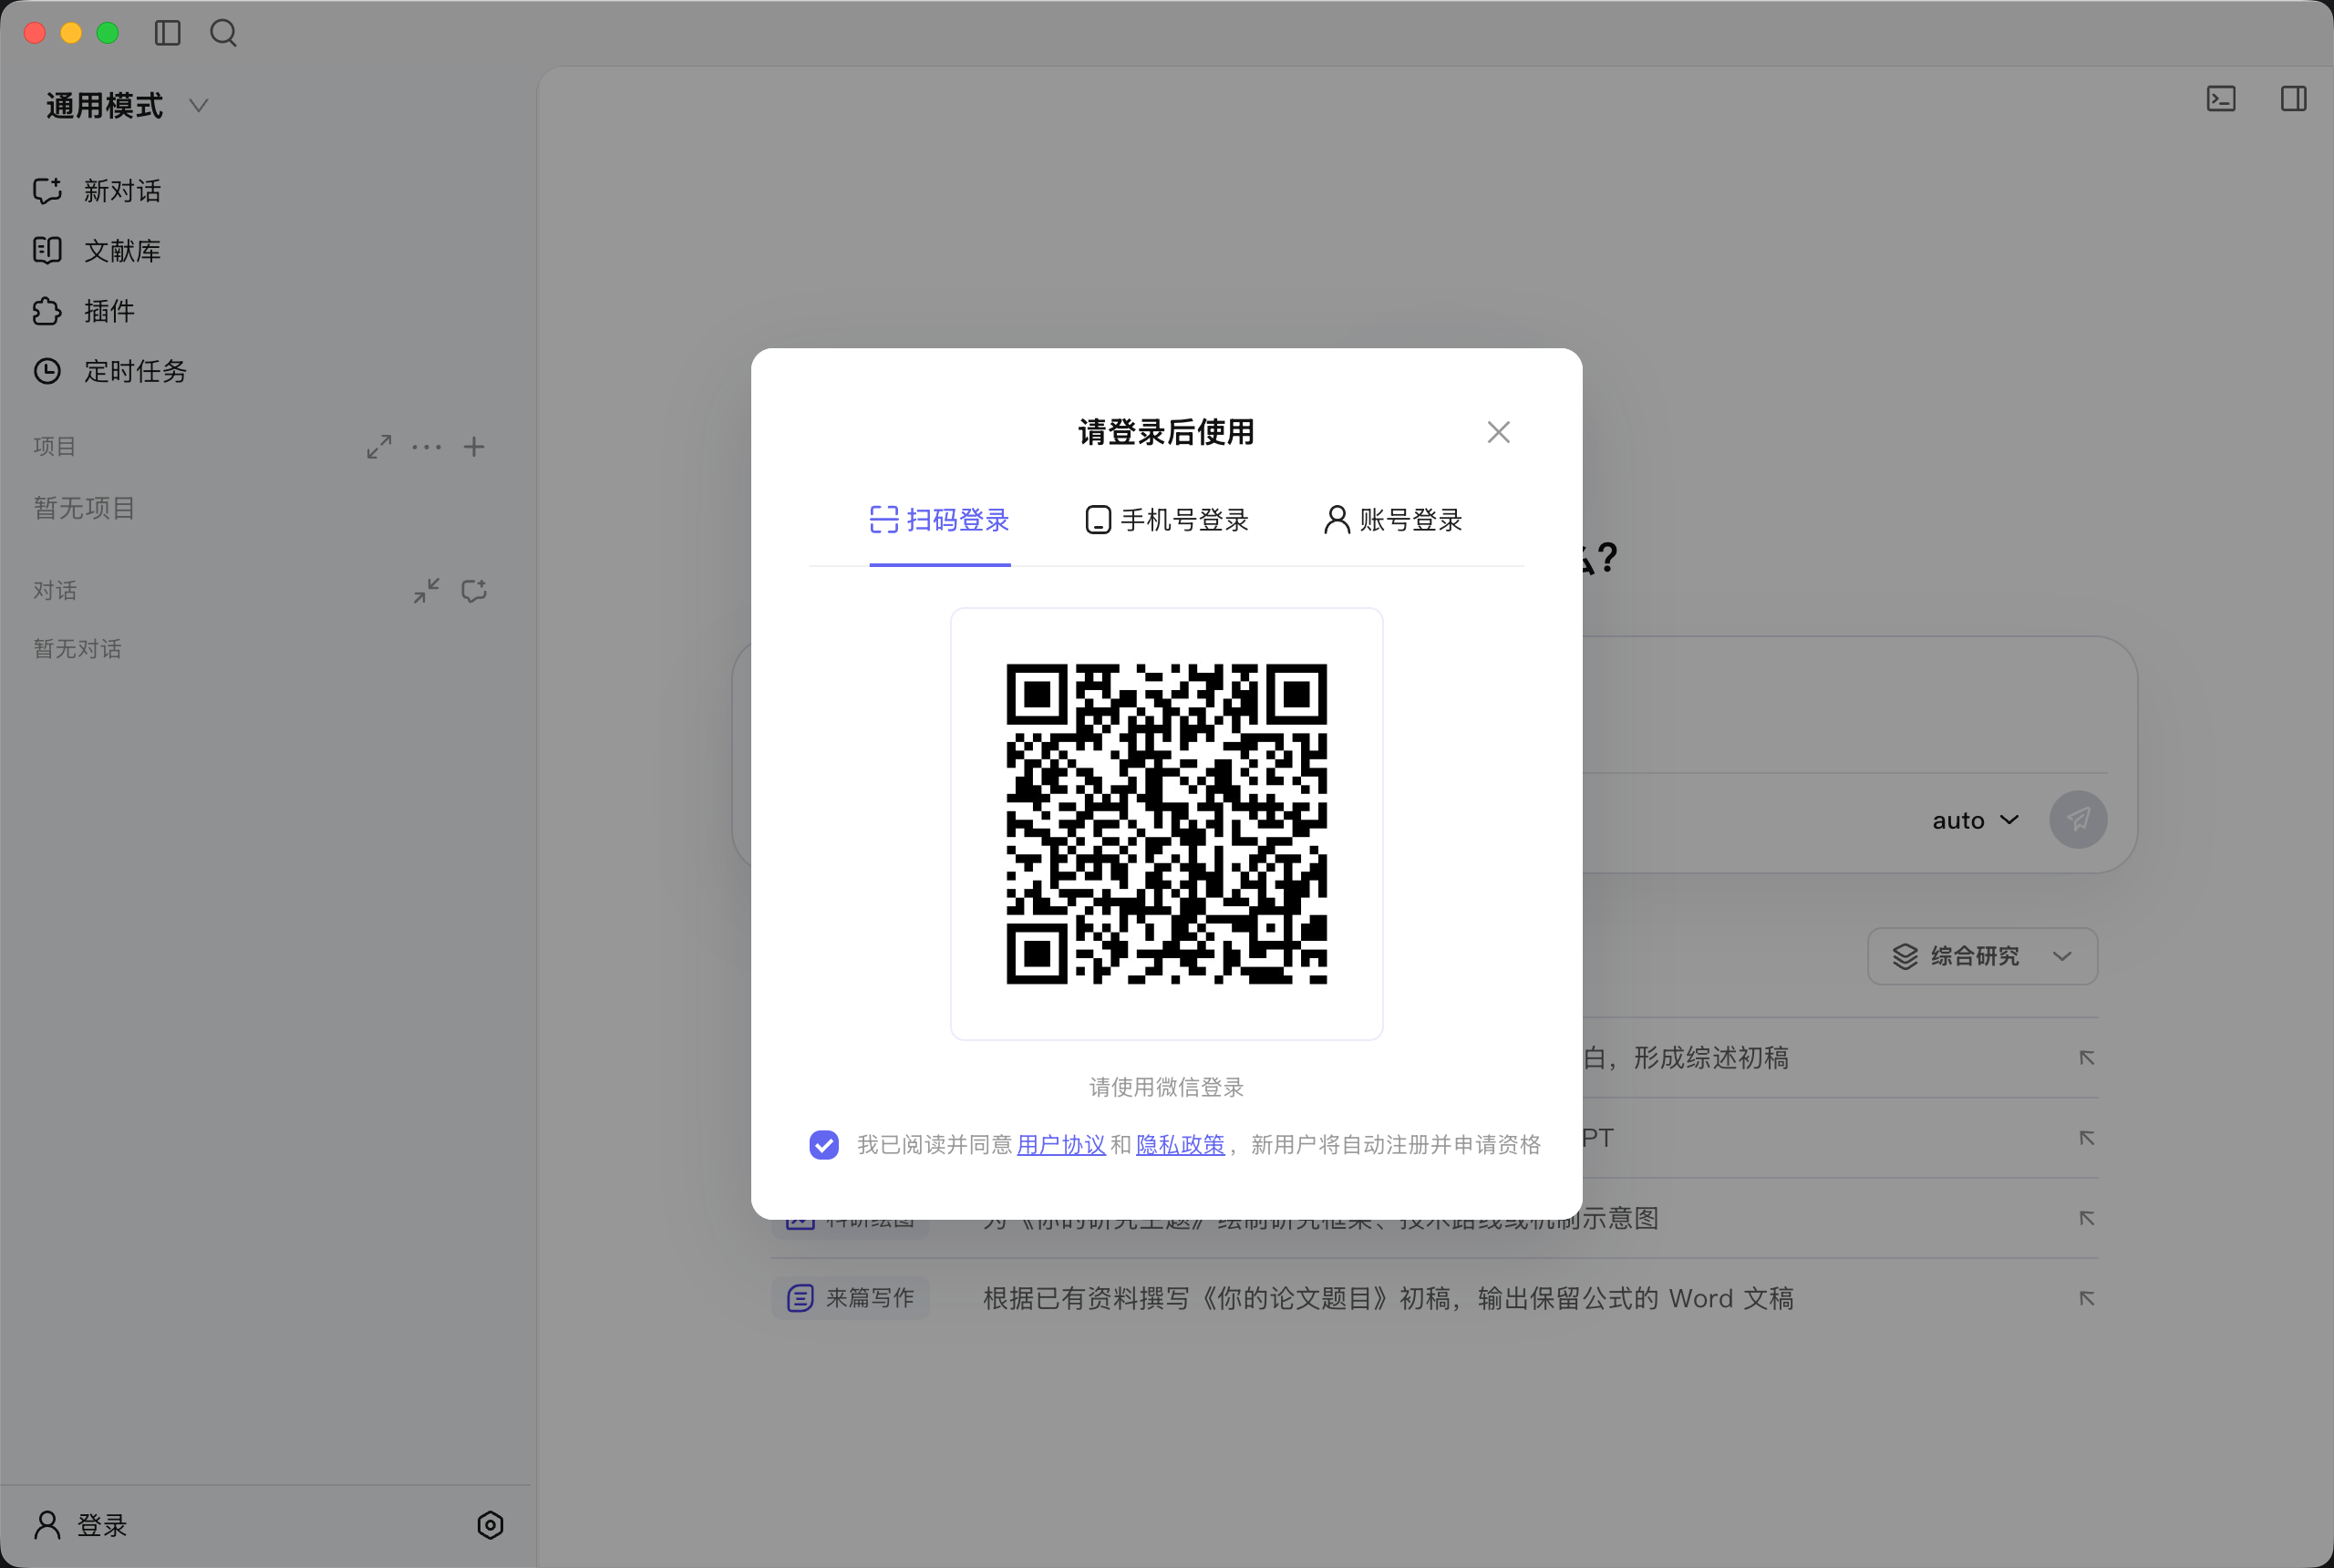The width and height of the screenshot is (2334, 1568).
Task: Toggle the sidebar panel icon in title bar
Action: tap(167, 33)
